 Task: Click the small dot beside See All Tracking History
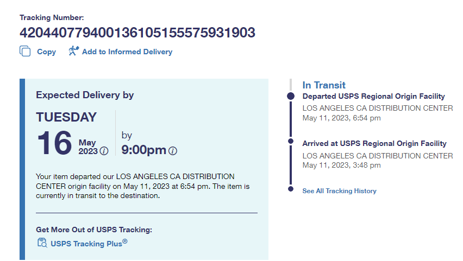pyautogui.click(x=291, y=189)
